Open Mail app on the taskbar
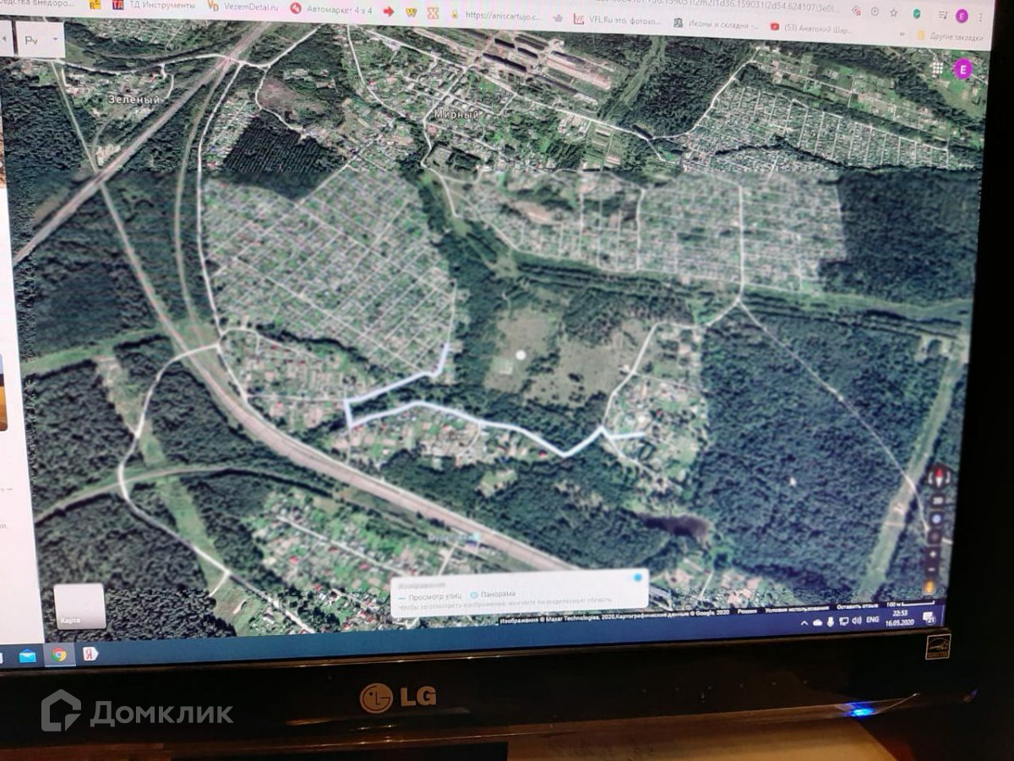This screenshot has width=1014, height=761. 28,655
